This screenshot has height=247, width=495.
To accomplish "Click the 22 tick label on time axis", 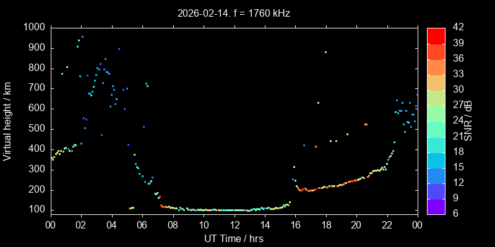I will 387,225.
